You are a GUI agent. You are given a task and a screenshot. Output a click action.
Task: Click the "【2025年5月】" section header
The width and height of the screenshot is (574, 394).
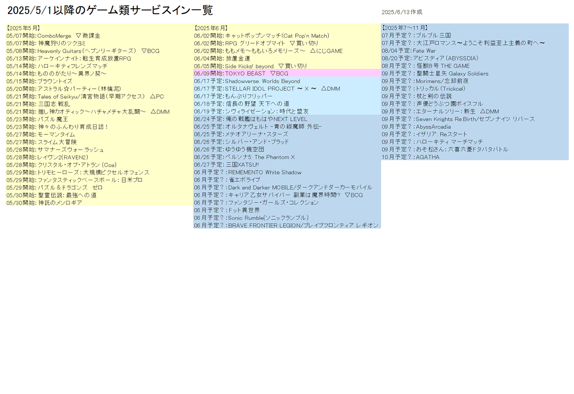click(x=23, y=28)
